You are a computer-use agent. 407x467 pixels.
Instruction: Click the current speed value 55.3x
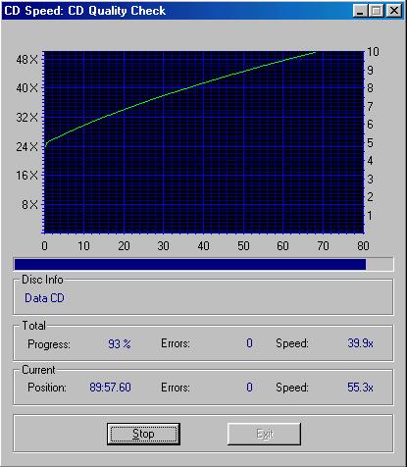(360, 388)
